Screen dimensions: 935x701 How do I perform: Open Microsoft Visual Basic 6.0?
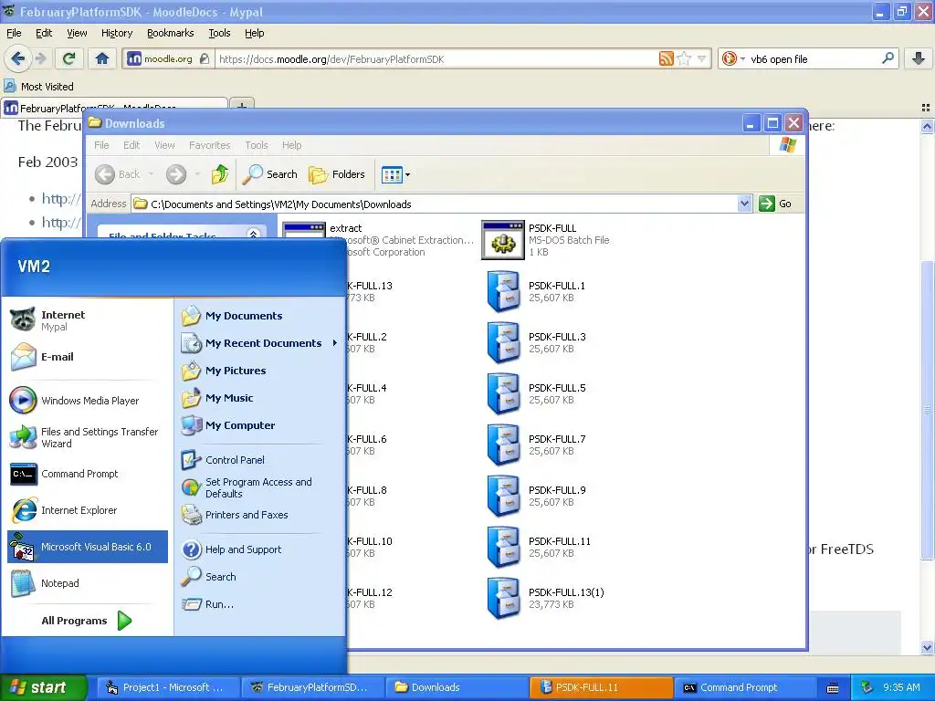tap(87, 547)
